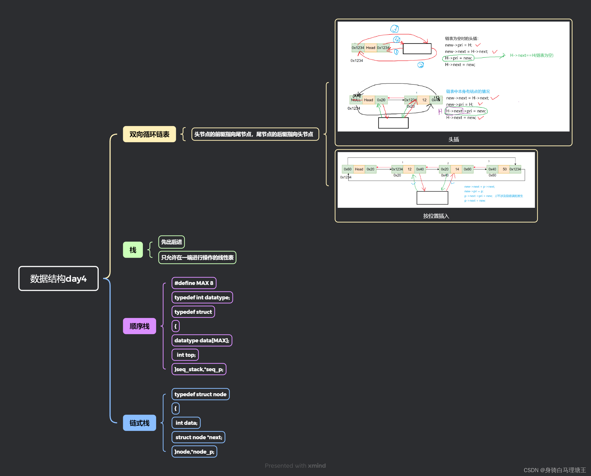Open the 头插 diagram image
591x476 pixels.
[453, 77]
